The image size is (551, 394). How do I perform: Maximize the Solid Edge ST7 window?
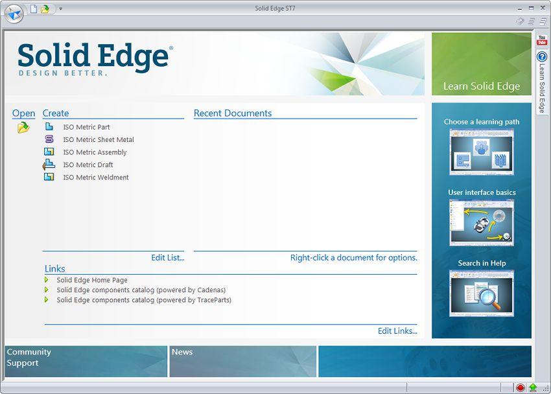pyautogui.click(x=531, y=8)
